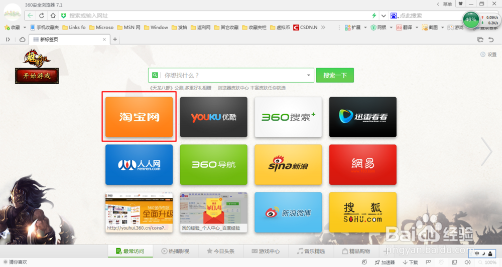
Task: Expand the address bar history dropdown
Action: 383,16
